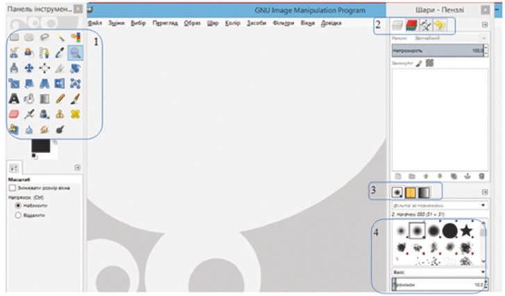The height and width of the screenshot is (296, 505).
Task: Open the Шар menu
Action: click(x=213, y=23)
